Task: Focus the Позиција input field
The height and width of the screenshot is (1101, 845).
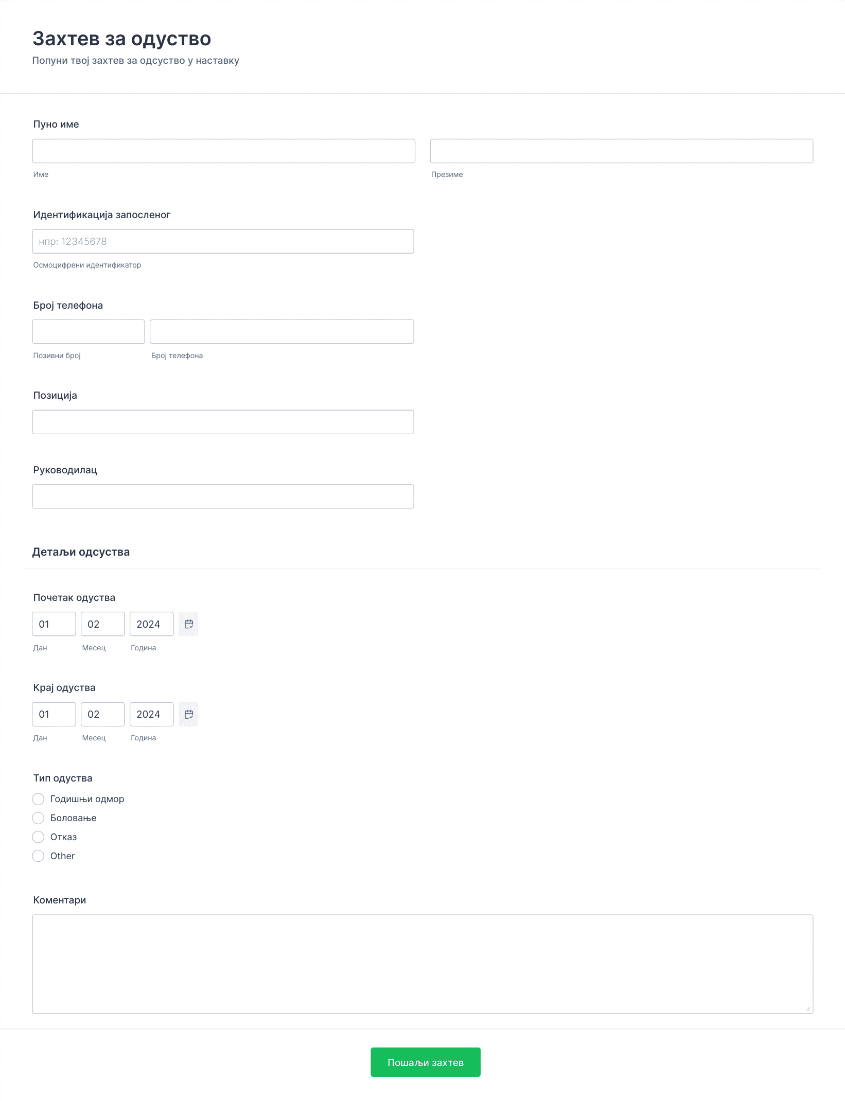Action: point(223,422)
